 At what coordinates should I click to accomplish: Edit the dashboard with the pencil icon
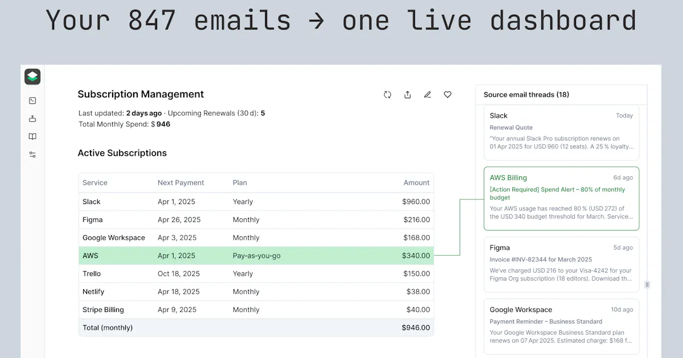pyautogui.click(x=427, y=95)
